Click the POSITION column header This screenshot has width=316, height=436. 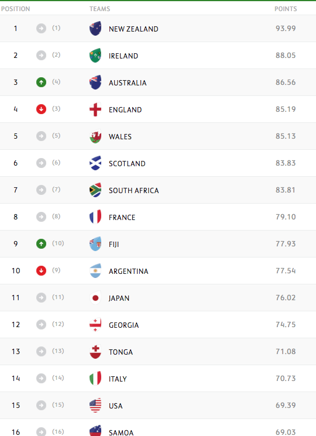click(15, 9)
